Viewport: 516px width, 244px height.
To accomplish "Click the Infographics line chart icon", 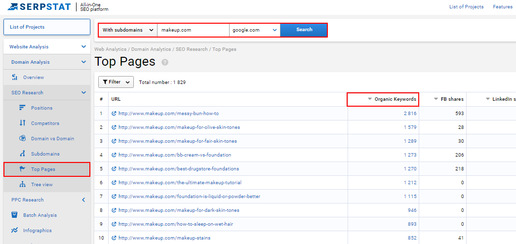I will click(x=14, y=230).
